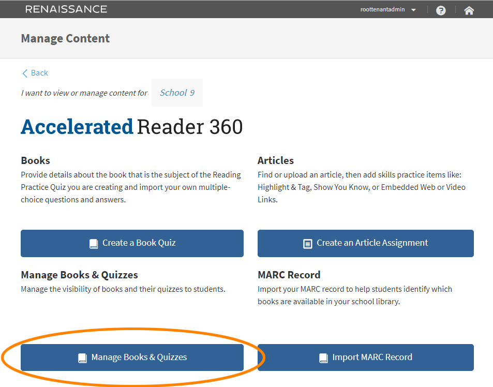Go to the home icon

pyautogui.click(x=469, y=10)
